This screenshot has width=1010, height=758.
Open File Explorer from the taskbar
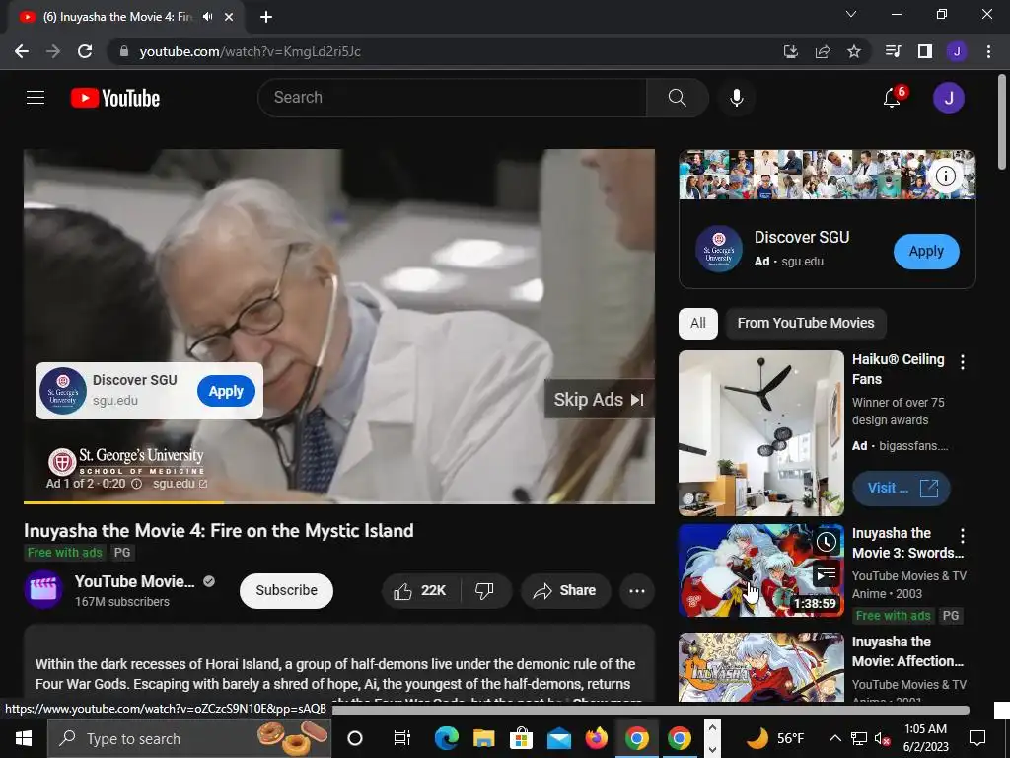[483, 738]
